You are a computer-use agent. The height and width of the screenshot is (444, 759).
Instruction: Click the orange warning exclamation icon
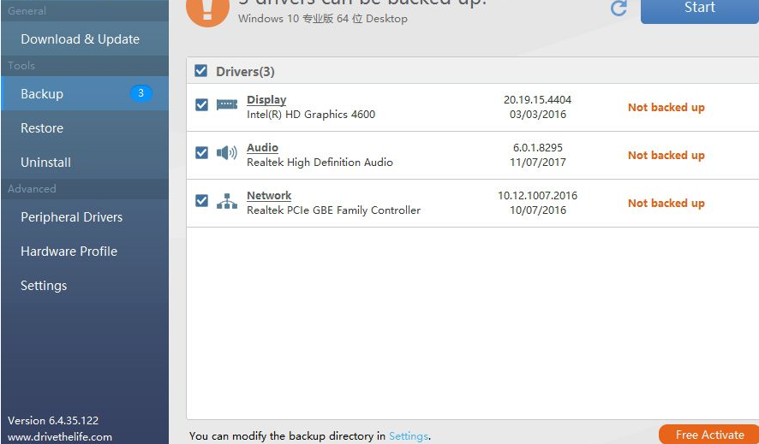(207, 9)
